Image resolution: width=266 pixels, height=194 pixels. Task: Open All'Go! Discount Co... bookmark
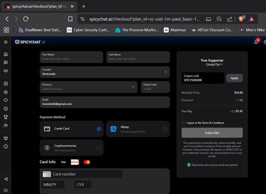click(212, 30)
